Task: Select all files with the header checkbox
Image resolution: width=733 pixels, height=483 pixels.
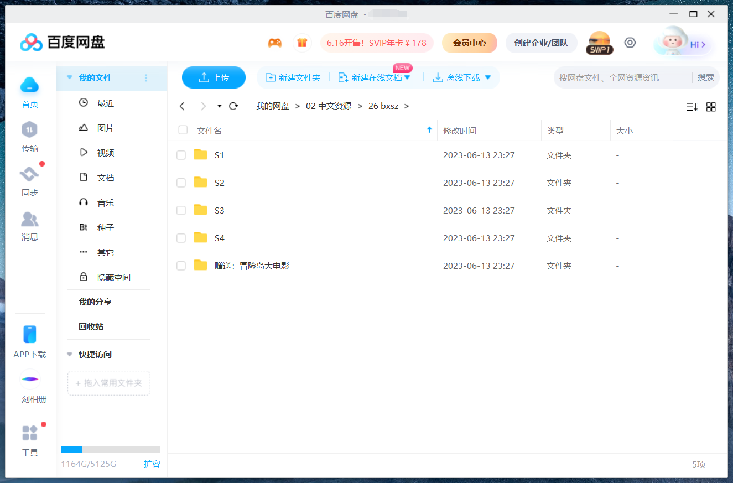Action: pos(183,130)
